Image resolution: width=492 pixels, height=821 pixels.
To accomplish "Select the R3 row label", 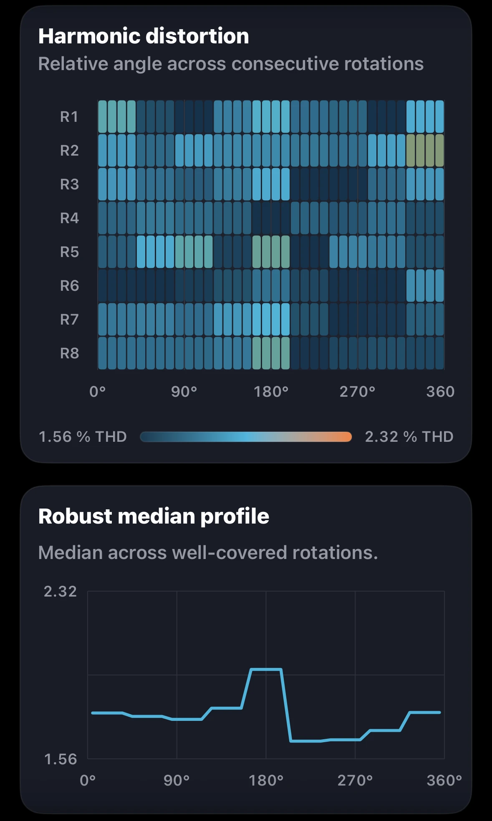I will tap(69, 184).
